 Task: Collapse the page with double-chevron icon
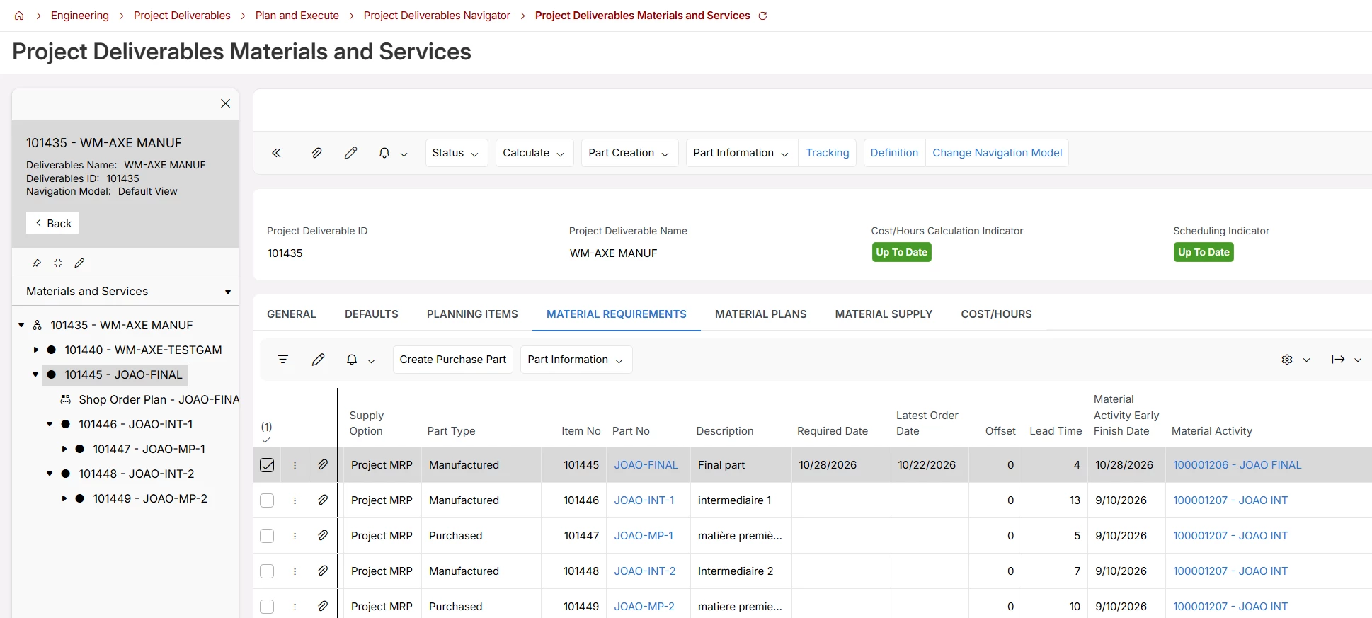[277, 153]
